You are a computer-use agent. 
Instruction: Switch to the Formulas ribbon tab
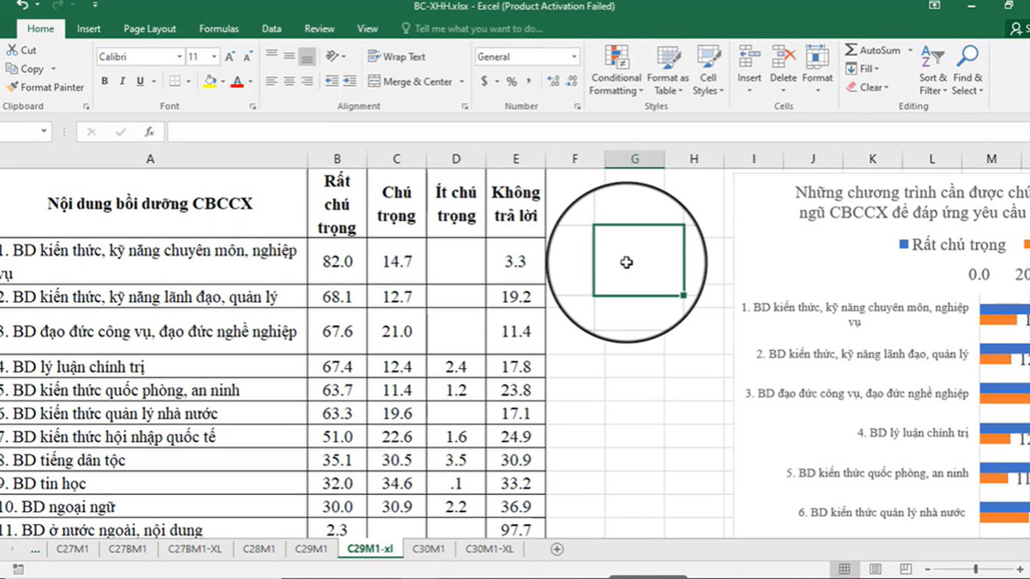(x=218, y=27)
